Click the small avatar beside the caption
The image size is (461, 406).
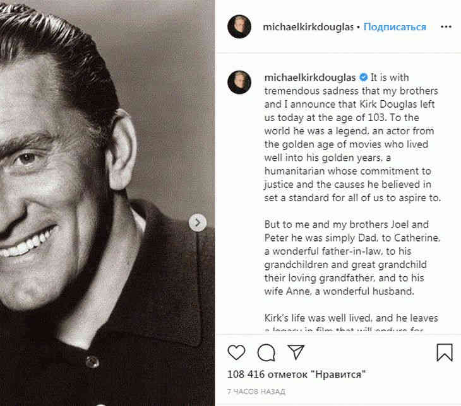(239, 83)
